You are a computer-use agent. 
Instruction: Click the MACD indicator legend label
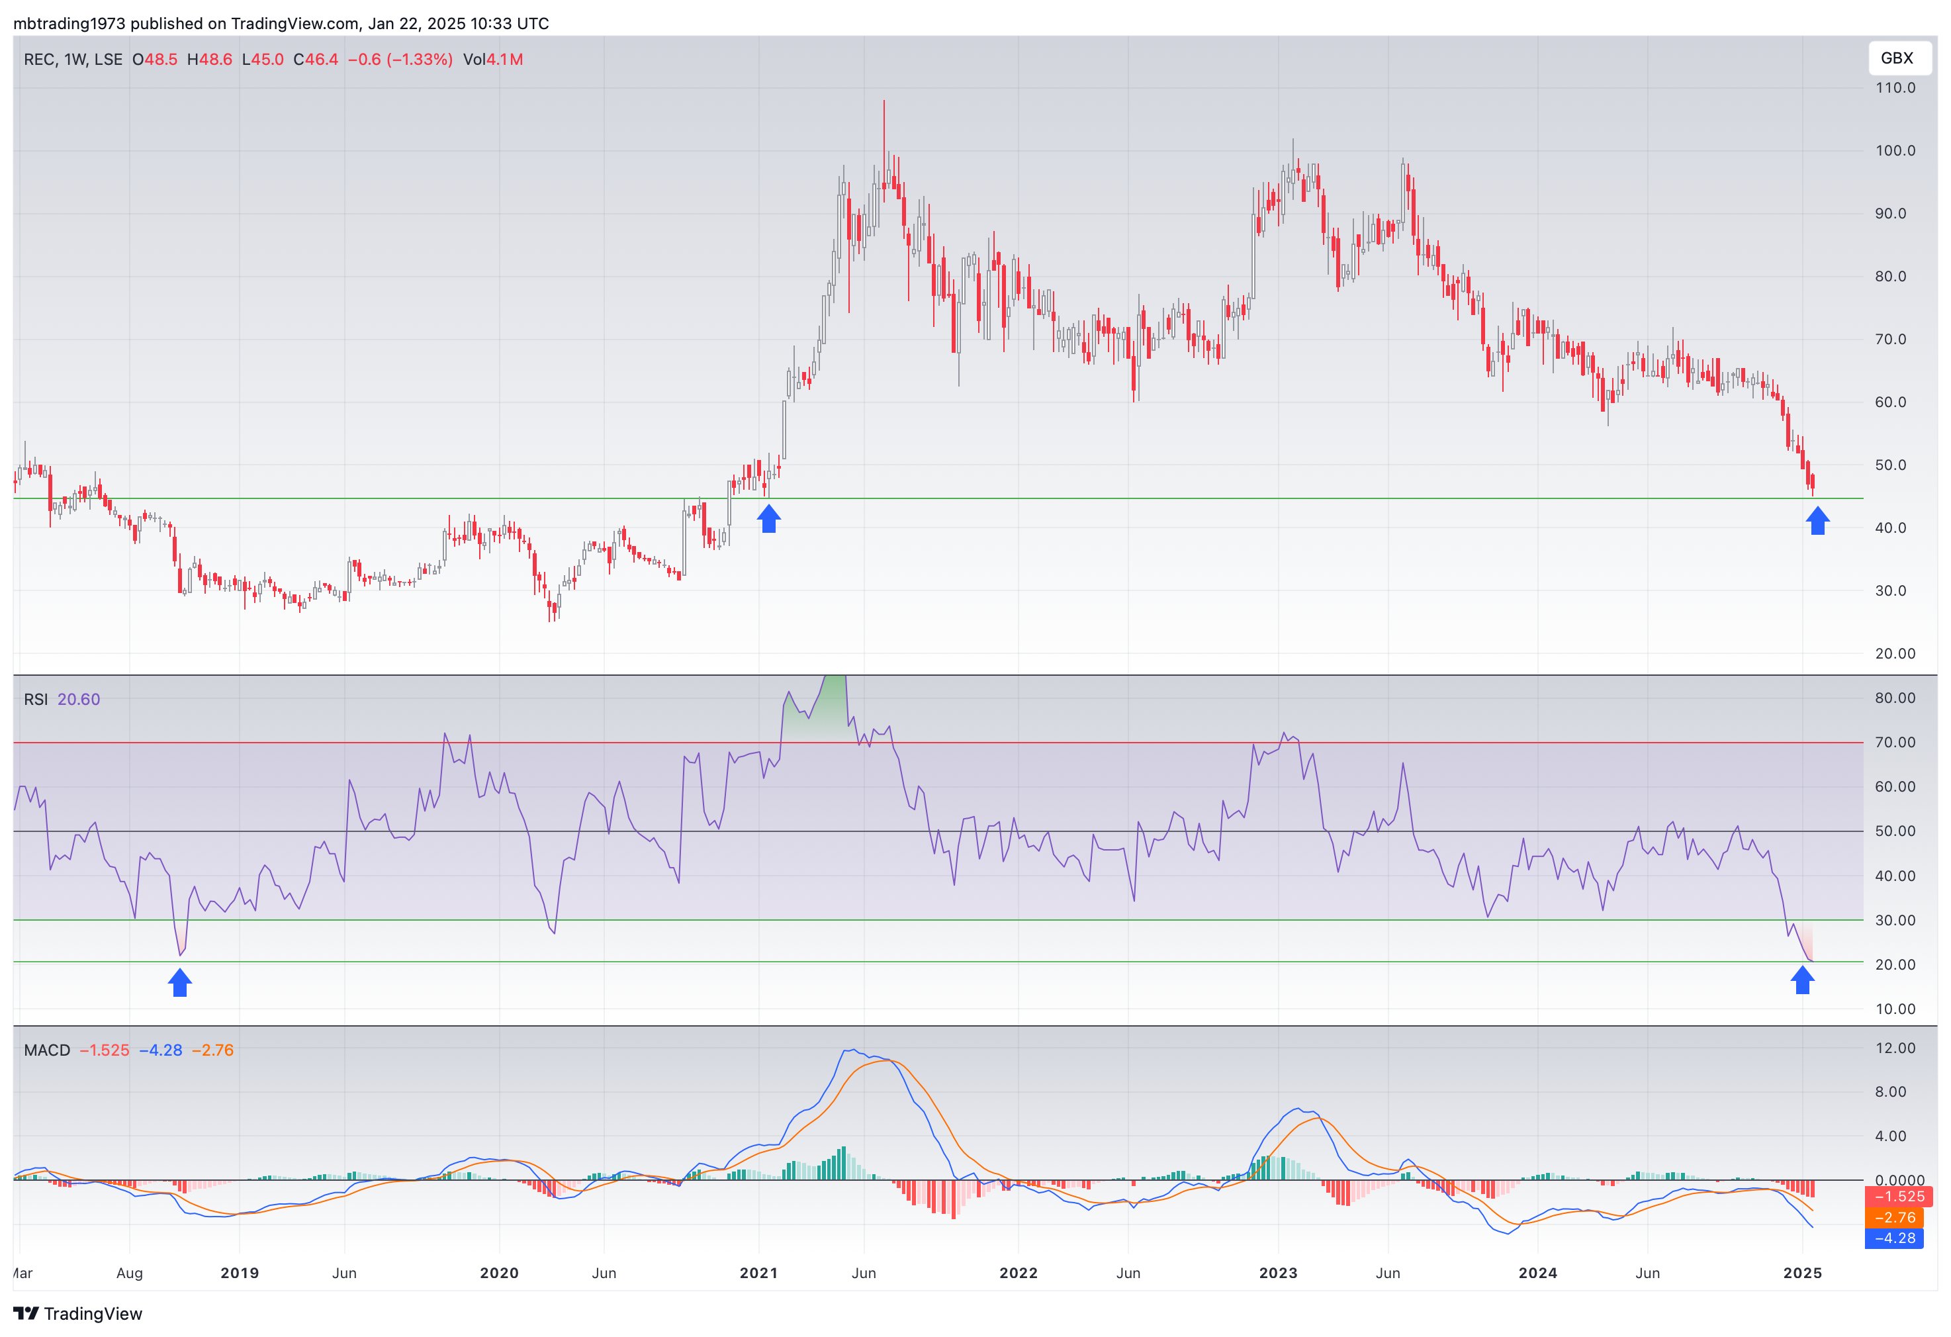pyautogui.click(x=47, y=1050)
